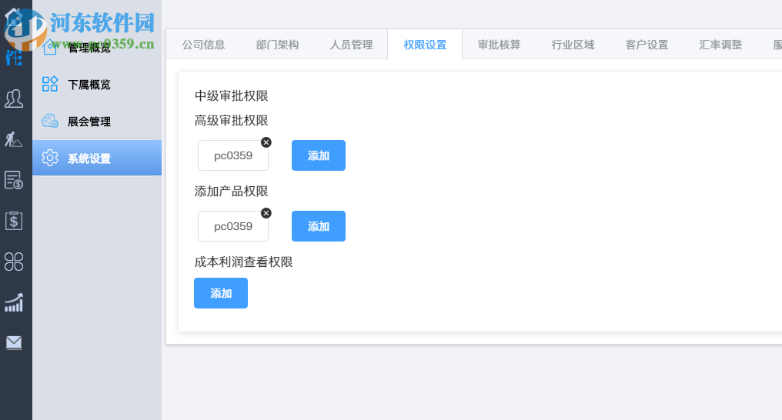
Task: Open the worker activity icon in dark sidebar
Action: tap(14, 139)
